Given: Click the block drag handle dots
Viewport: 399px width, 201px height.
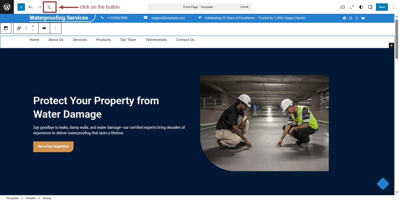Looking at the screenshot, I should 26,28.
